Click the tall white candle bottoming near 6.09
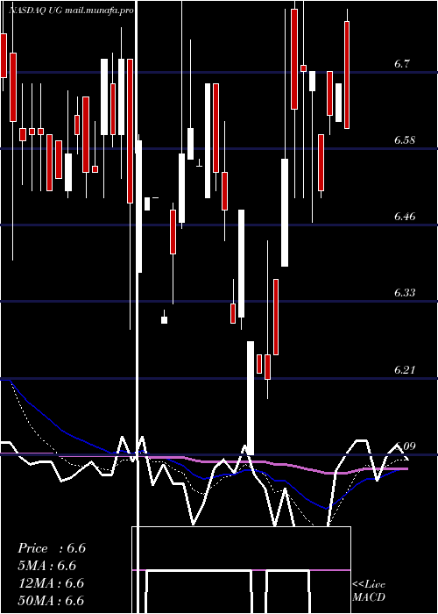The image size is (438, 614). 251,398
